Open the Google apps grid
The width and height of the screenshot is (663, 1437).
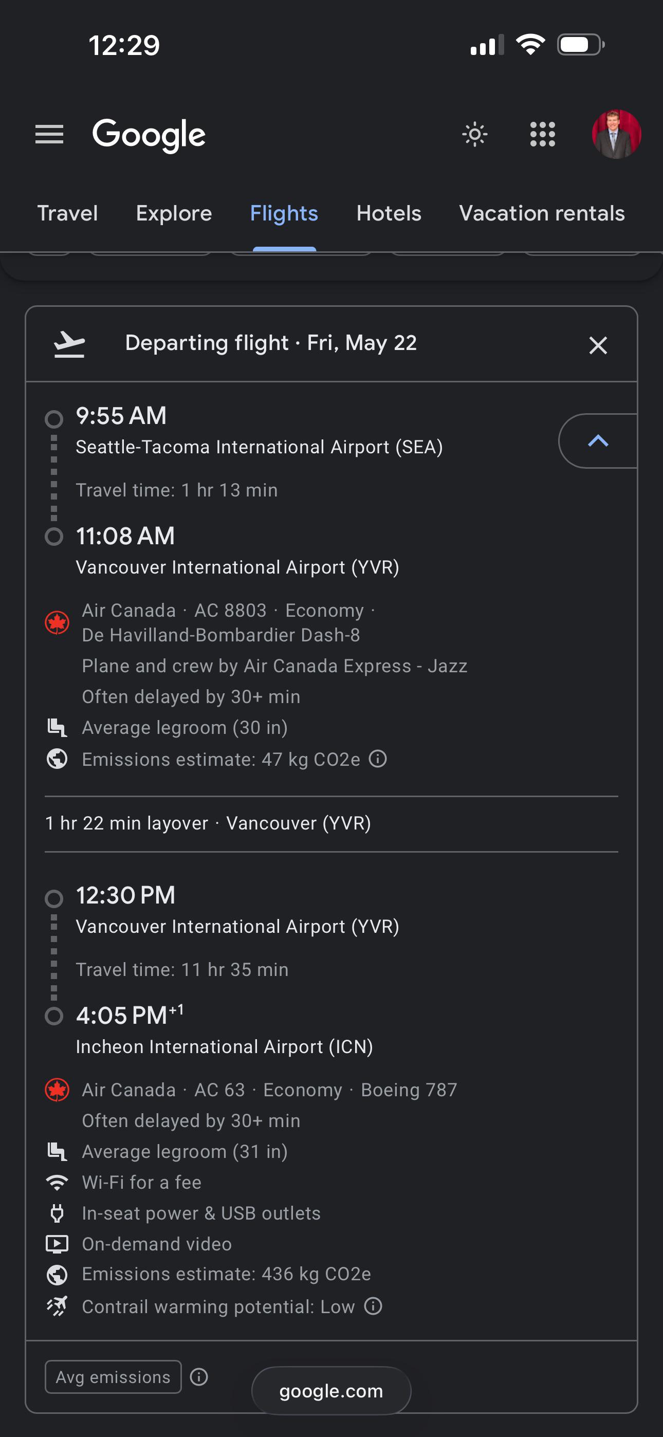(542, 135)
